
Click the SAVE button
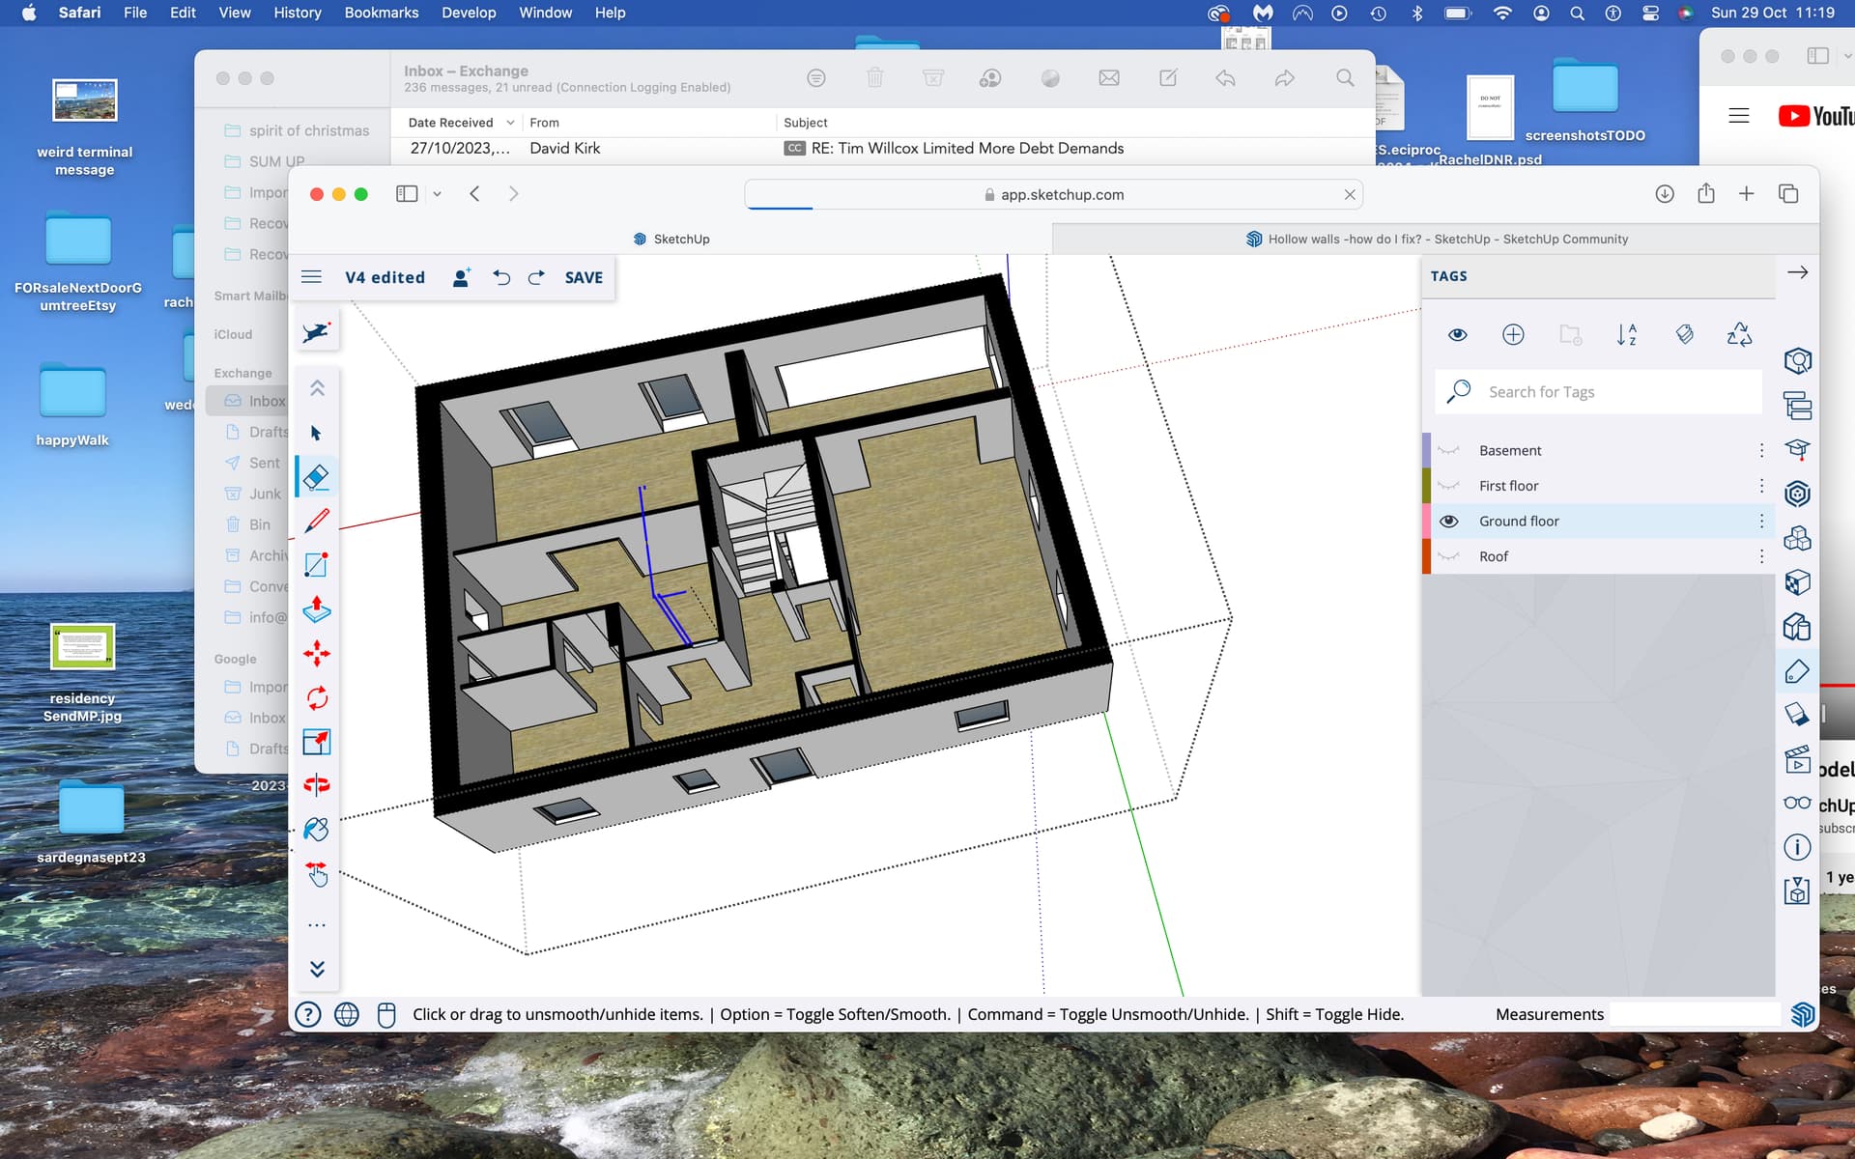point(584,277)
